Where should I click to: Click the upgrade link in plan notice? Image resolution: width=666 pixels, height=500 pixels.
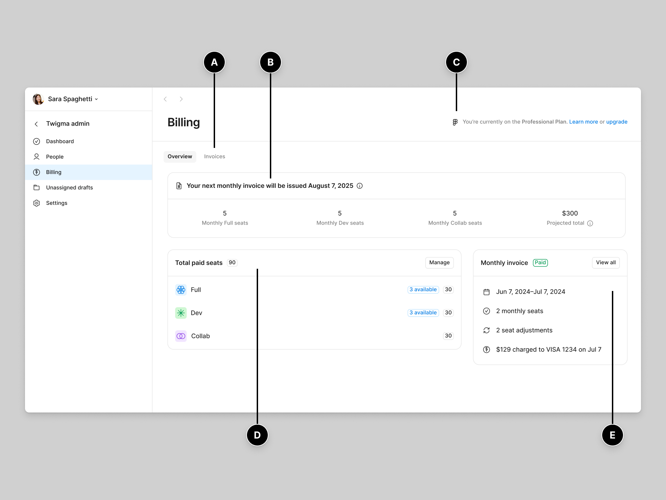617,122
